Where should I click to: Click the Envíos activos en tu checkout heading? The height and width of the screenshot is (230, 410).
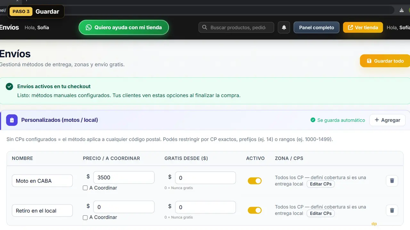[54, 86]
